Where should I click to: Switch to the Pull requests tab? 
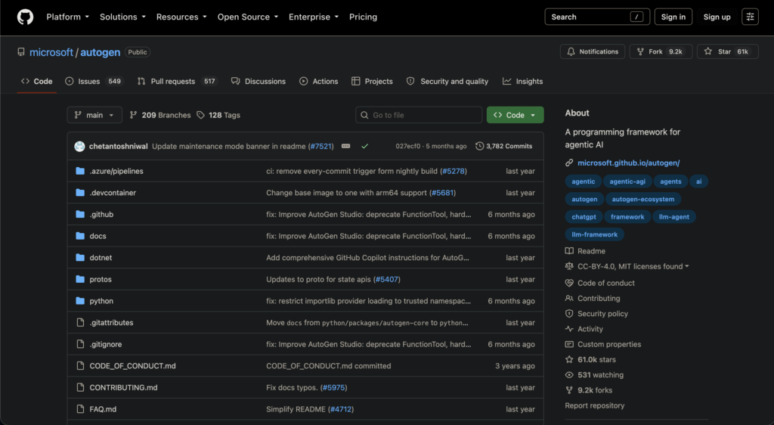click(x=177, y=81)
